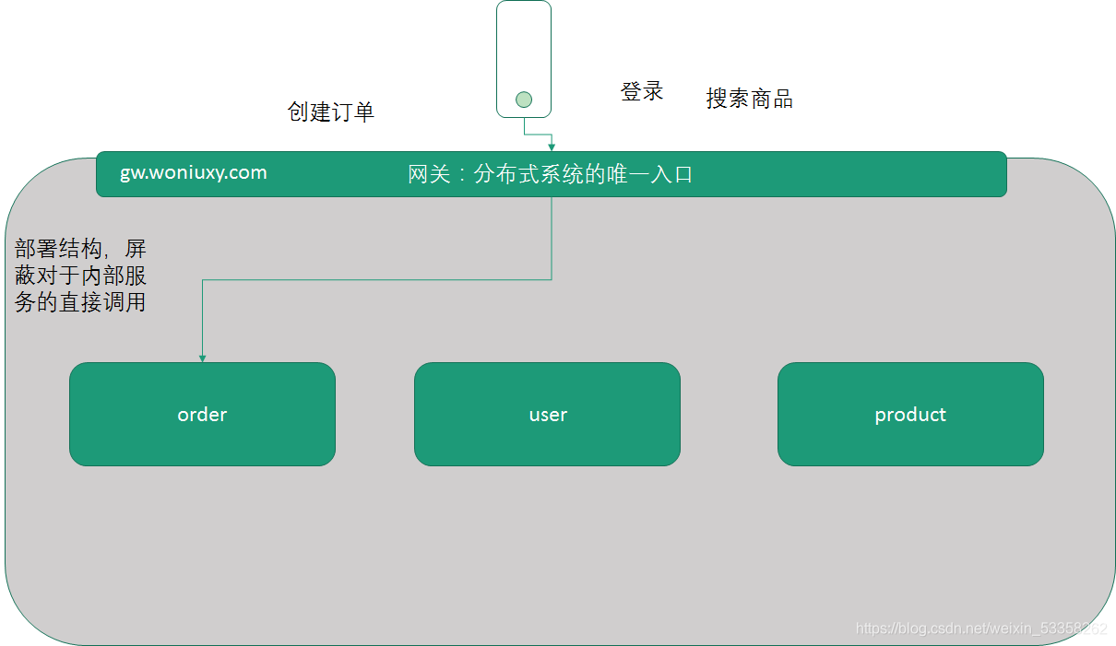Viewport: 1116px width, 646px height.
Task: Select the gw.woniuxy.com label
Action: pos(193,172)
